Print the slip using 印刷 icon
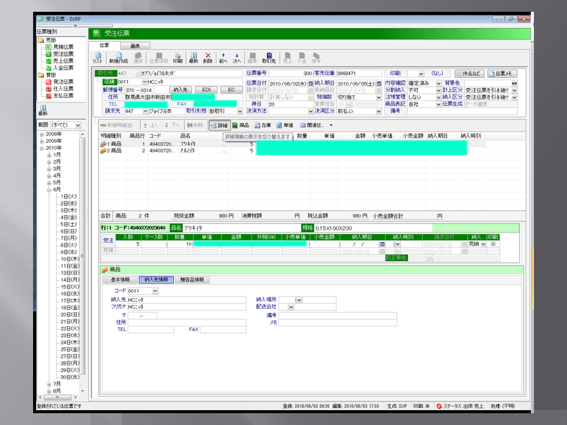567x425 pixels. pyautogui.click(x=177, y=57)
